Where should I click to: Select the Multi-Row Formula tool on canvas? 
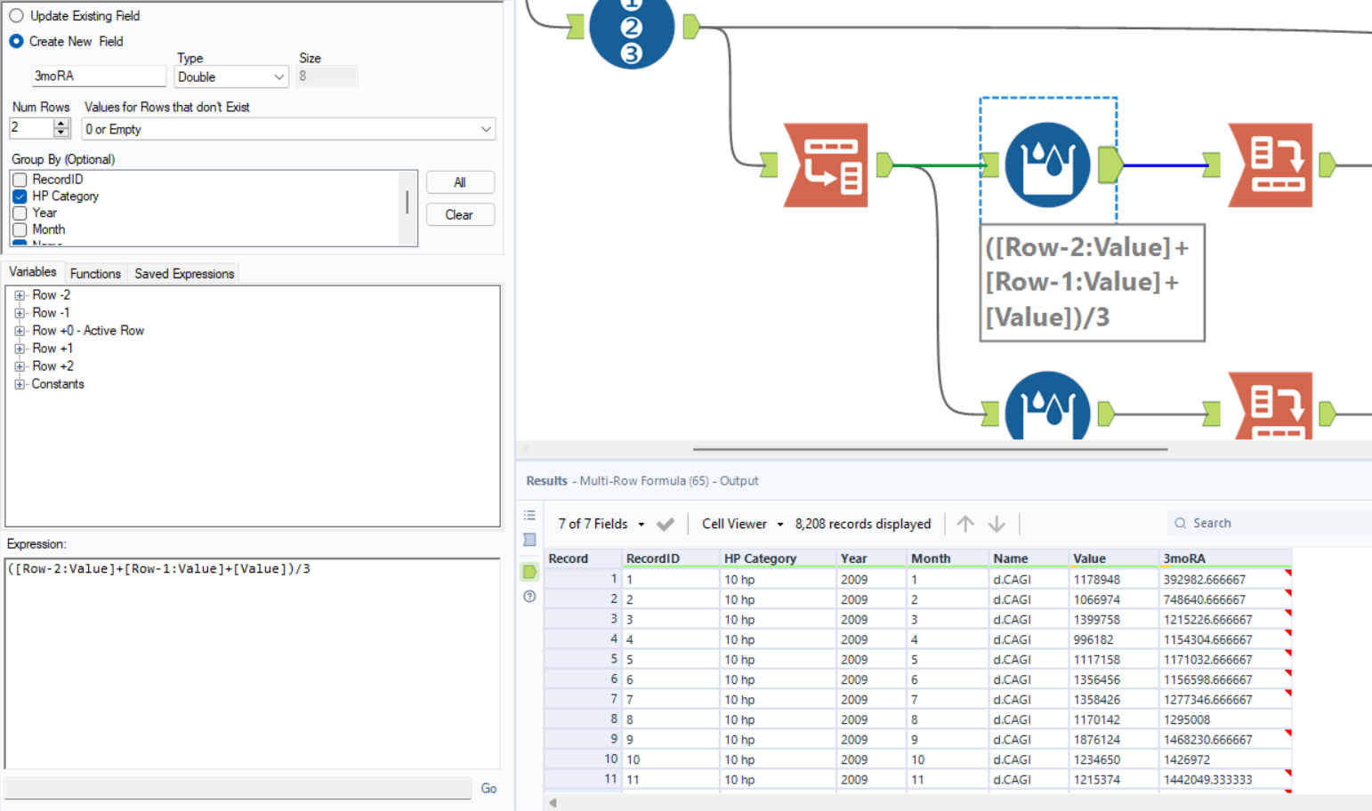pyautogui.click(x=1047, y=165)
